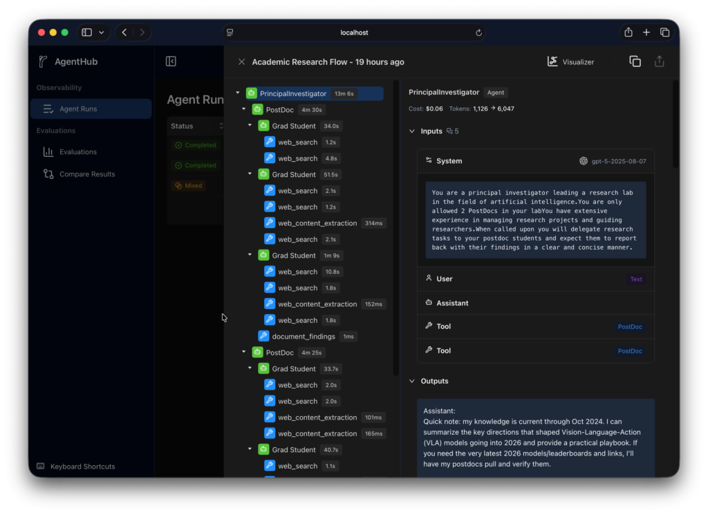Collapse the Inputs section
The height and width of the screenshot is (515, 708).
(x=412, y=131)
